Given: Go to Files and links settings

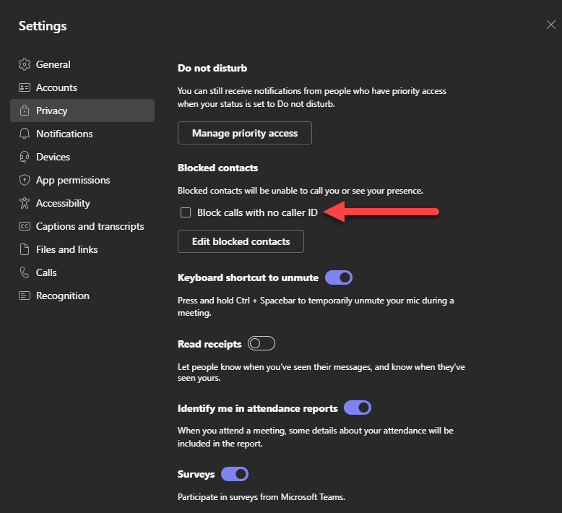Looking at the screenshot, I should [82, 249].
